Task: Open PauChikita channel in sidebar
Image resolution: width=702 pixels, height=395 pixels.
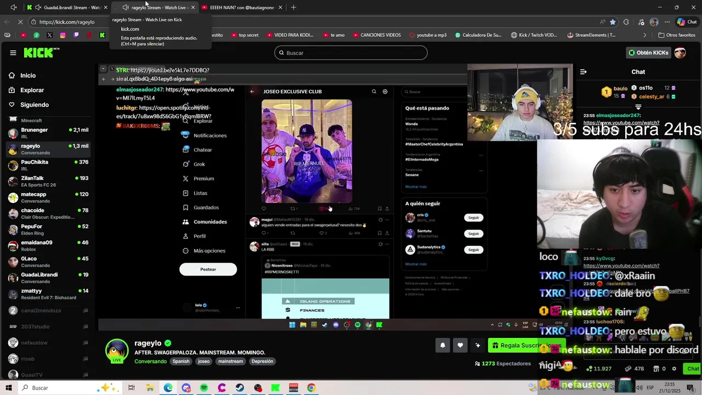Action: (x=48, y=166)
